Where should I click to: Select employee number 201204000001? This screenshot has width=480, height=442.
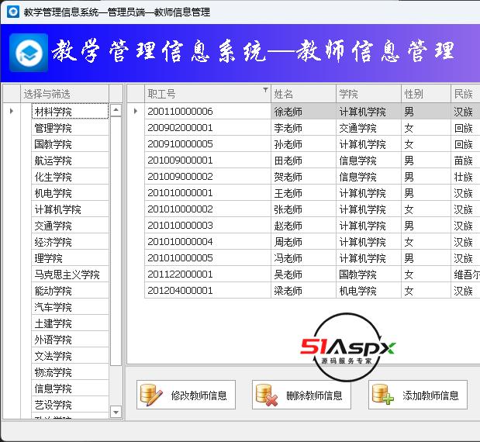208,291
